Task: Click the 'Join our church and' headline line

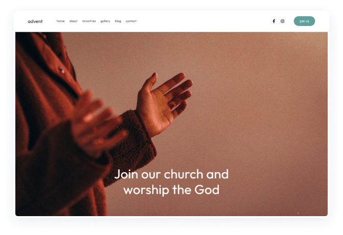Action: coord(171,174)
